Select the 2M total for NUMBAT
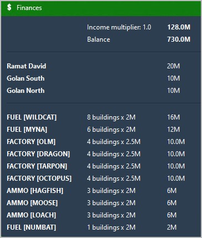The image size is (202, 238). point(171,227)
